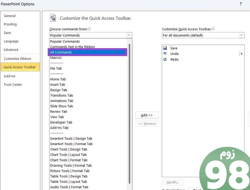
Task: Pick Table Tools | Design Tab
Action: click(88, 176)
